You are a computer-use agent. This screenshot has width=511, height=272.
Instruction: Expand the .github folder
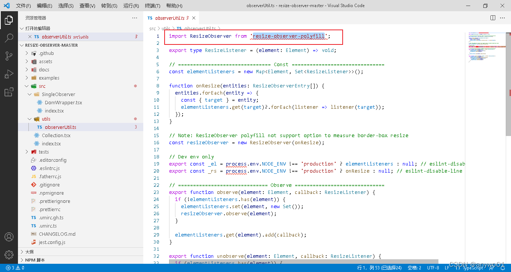(x=80, y=53)
